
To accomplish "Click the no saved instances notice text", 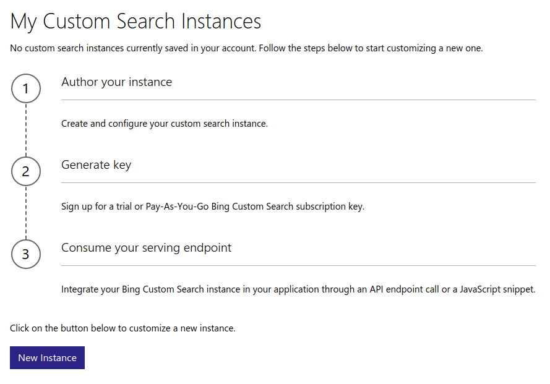I will point(247,48).
